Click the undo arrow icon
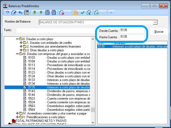 pos(20,12)
